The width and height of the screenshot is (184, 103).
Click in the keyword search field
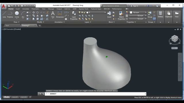(x=114, y=6)
